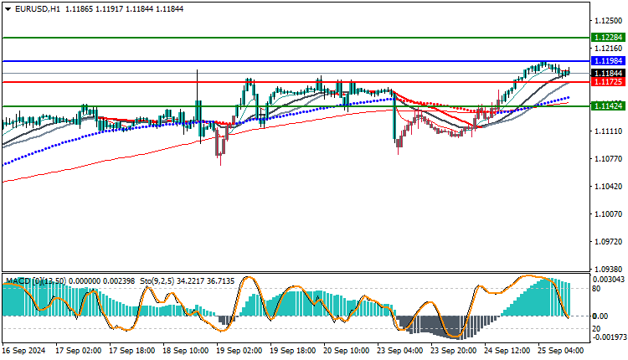Screen dimensions: 628x360
Task: Click the 1.10420 price scale value
Action: click(609, 186)
